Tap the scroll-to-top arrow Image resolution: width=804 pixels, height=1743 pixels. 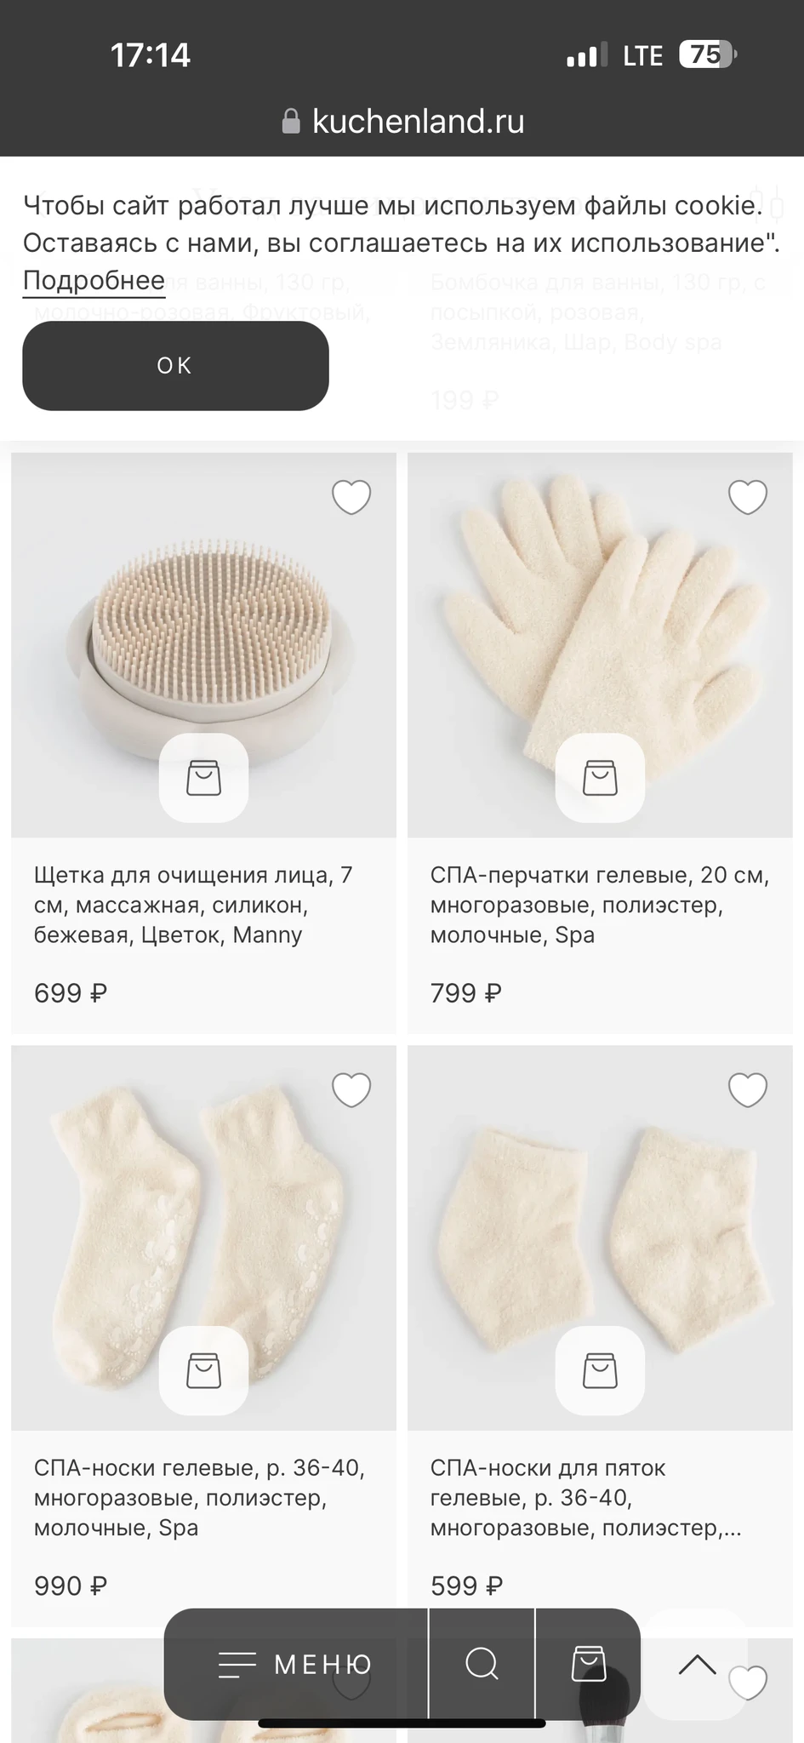tap(697, 1665)
